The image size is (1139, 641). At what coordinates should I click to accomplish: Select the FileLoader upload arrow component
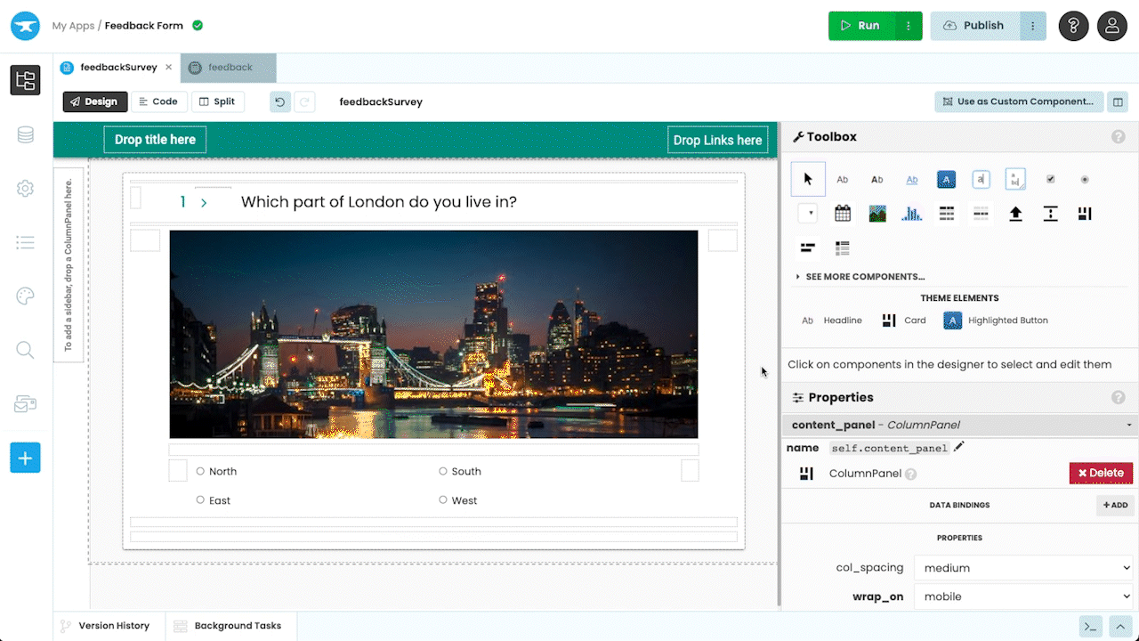point(1015,214)
